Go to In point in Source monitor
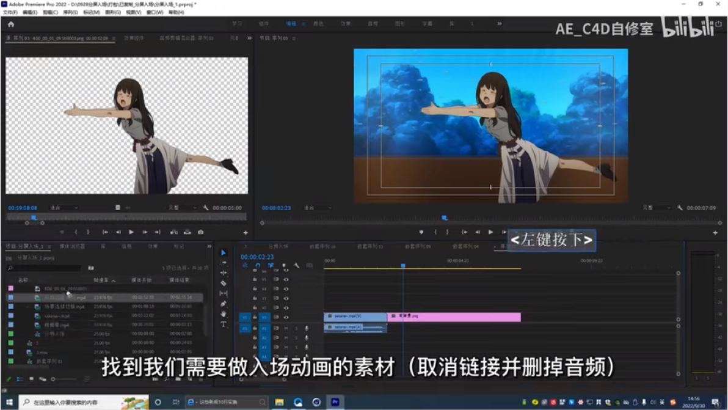Image resolution: width=728 pixels, height=410 pixels. 106,232
